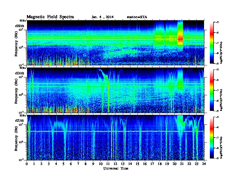Click the '11' hour tick label
The image size is (243, 188).
pyautogui.click(x=108, y=164)
